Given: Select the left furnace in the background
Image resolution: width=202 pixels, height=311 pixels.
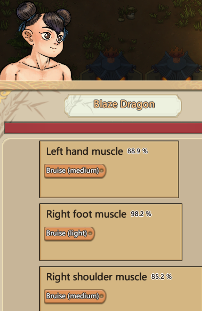Looking at the screenshot, I should pyautogui.click(x=111, y=64).
